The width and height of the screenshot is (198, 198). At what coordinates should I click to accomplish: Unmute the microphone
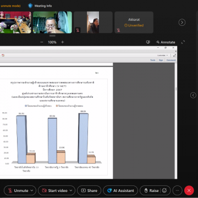click(18, 190)
